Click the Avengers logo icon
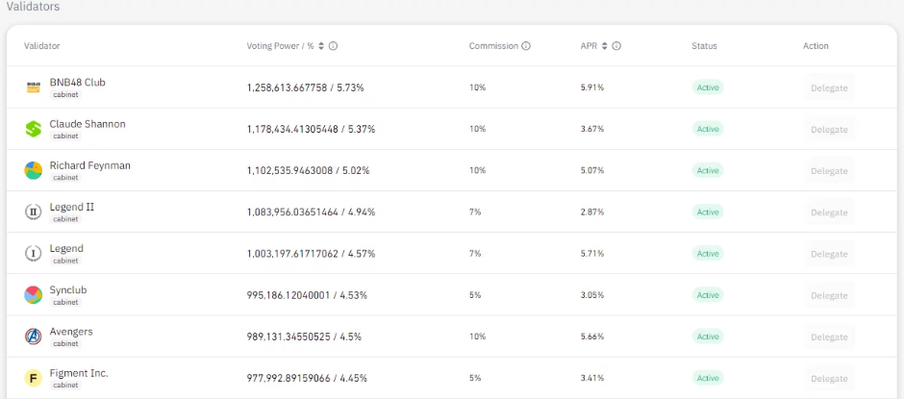The image size is (904, 399). click(34, 337)
